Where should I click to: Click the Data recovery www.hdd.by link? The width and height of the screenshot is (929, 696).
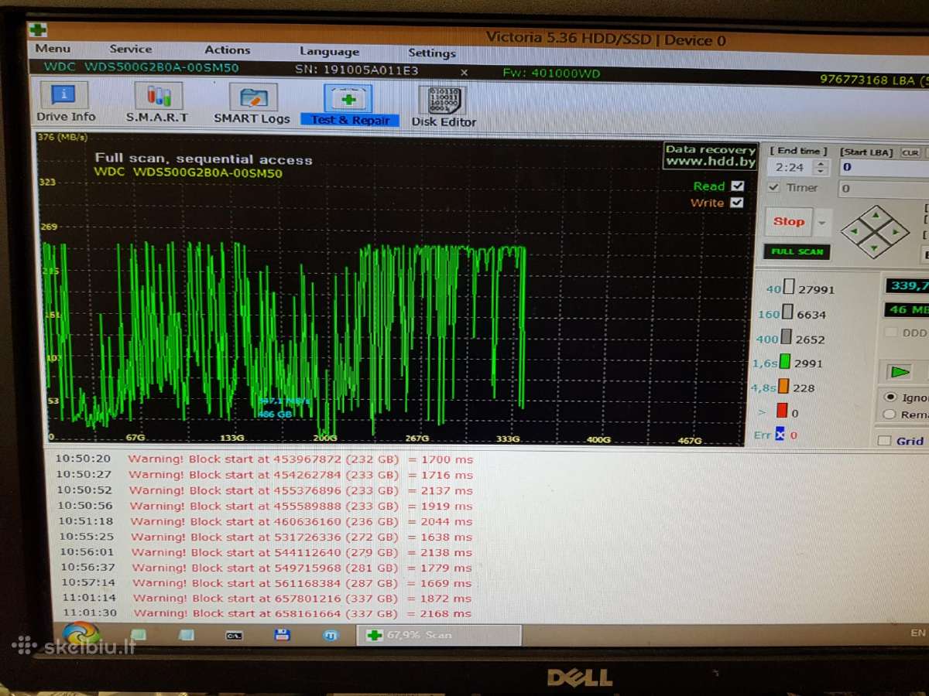point(710,155)
